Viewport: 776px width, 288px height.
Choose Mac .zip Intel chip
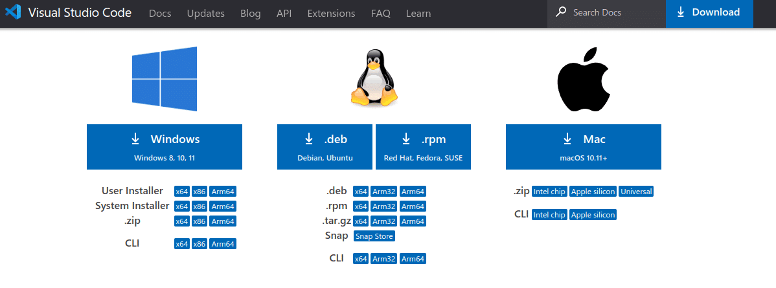point(549,192)
